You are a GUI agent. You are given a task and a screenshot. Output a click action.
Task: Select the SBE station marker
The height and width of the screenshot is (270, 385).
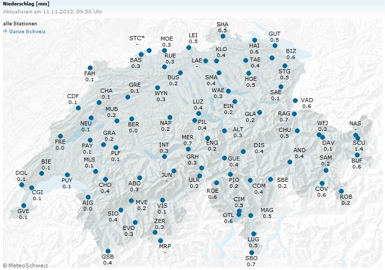(x=271, y=179)
